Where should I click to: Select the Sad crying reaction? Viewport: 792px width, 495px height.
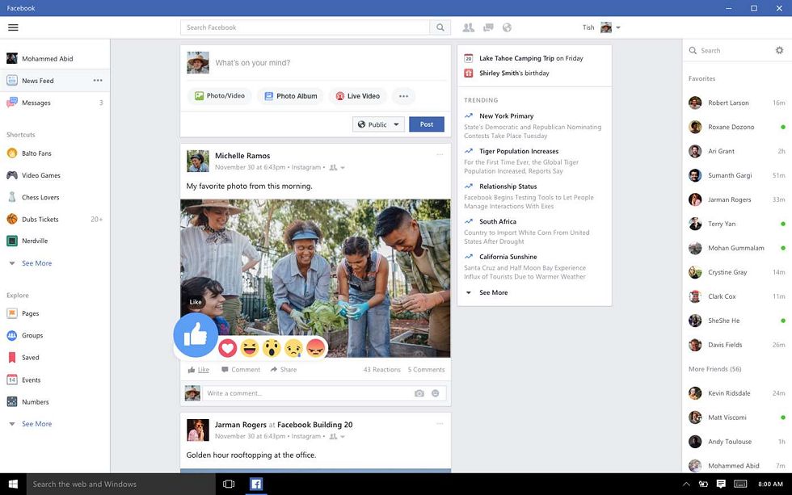293,347
